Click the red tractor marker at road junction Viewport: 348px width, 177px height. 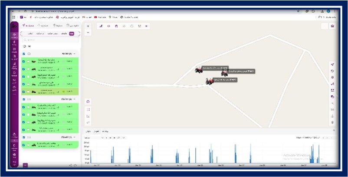pyautogui.click(x=209, y=82)
